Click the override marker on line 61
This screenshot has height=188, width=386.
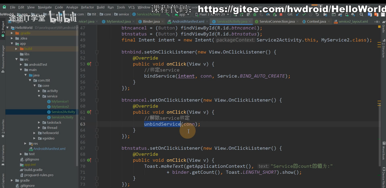(89, 112)
